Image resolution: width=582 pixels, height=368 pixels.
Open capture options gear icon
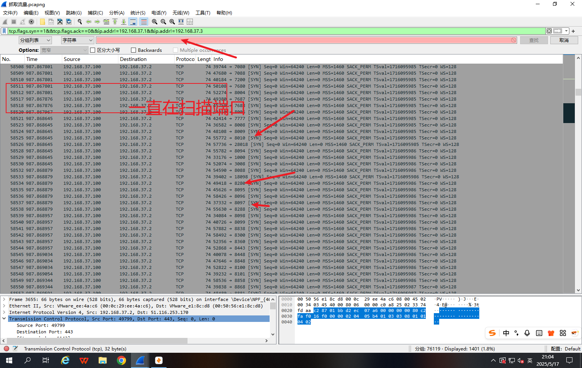click(31, 22)
